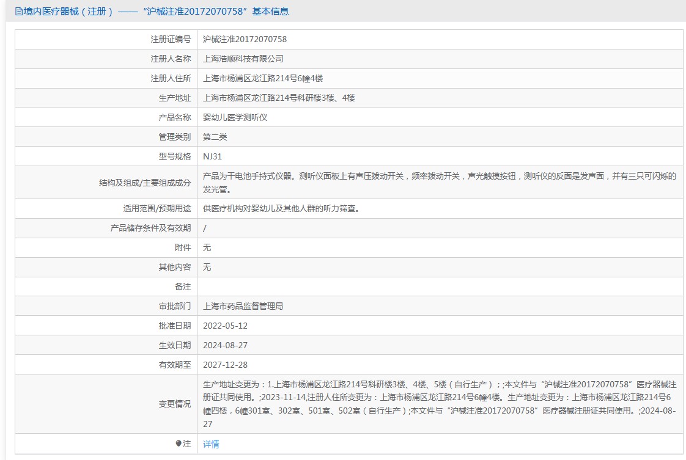This screenshot has height=460, width=686.
Task: Select approval department 上海市药品监督管理局
Action: (x=243, y=306)
